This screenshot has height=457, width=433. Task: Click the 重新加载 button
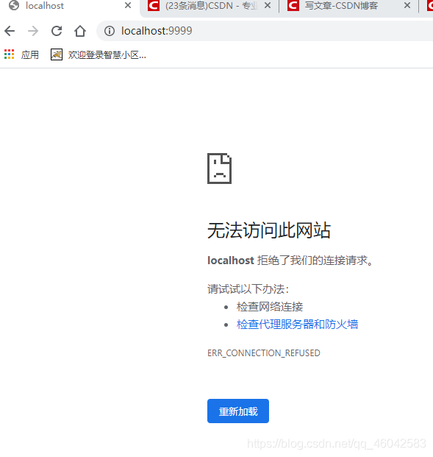pos(238,411)
